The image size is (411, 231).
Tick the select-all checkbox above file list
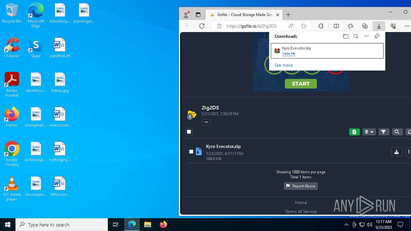coord(189,132)
